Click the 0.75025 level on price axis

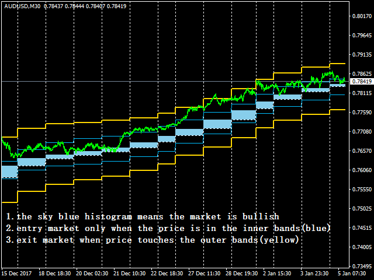click(362, 209)
